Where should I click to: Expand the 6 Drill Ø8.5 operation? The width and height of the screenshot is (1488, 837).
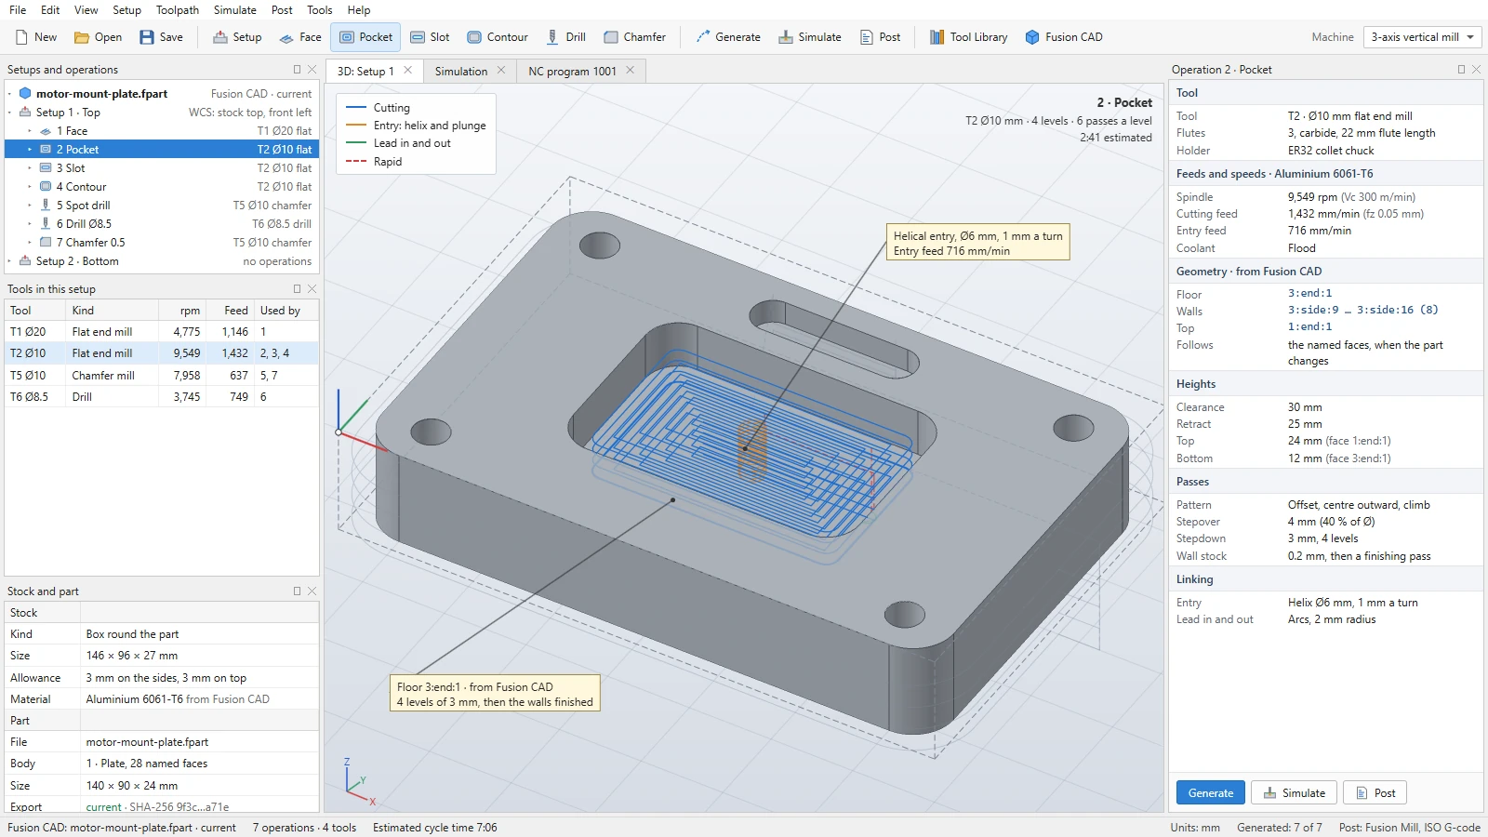coord(30,224)
